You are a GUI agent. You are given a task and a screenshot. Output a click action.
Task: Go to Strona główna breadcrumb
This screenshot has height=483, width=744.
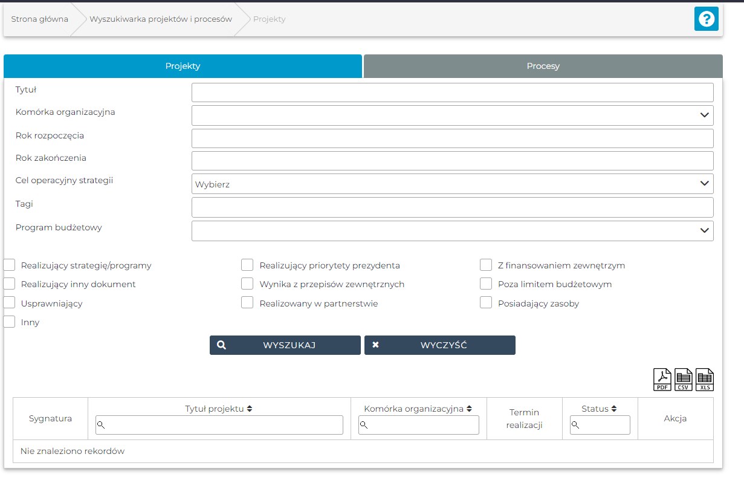[x=39, y=19]
